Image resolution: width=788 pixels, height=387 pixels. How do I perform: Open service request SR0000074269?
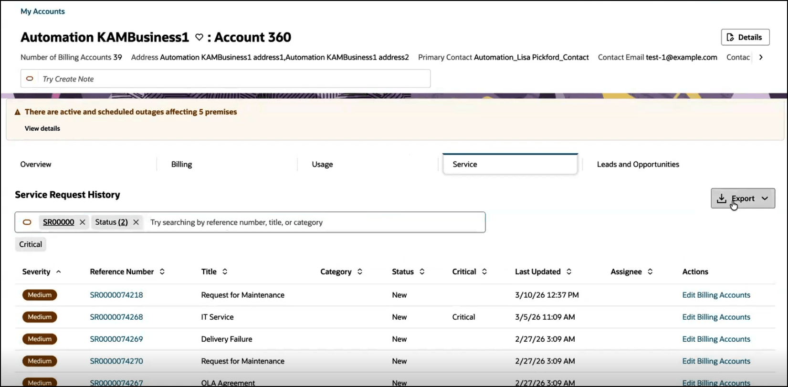click(x=116, y=339)
